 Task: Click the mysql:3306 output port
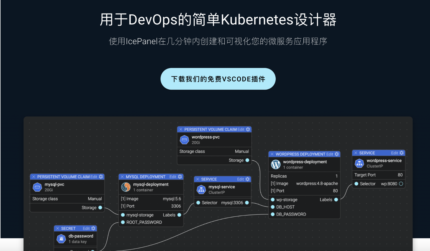[x=247, y=203]
